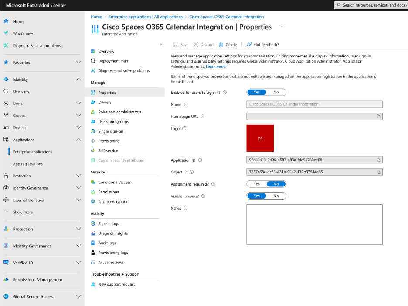
Task: Collapse the middle navigation pane with the chevron
Action: (x=161, y=44)
